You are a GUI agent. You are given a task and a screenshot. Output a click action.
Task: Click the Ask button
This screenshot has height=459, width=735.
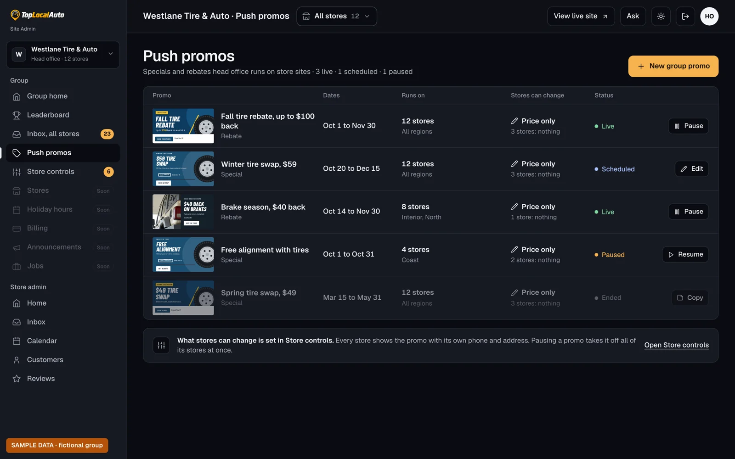click(x=633, y=16)
